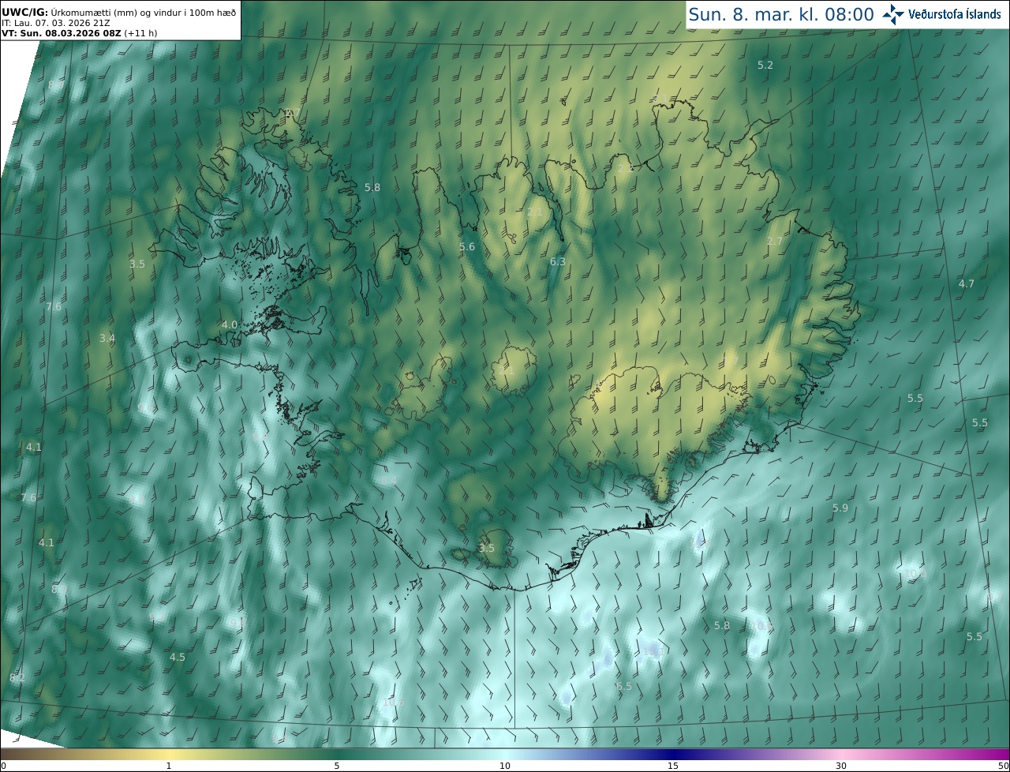1010x772 pixels.
Task: Click the map value 5.2
Action: click(x=765, y=65)
